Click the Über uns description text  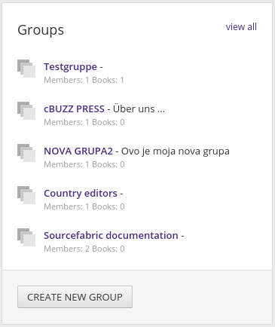coord(139,108)
